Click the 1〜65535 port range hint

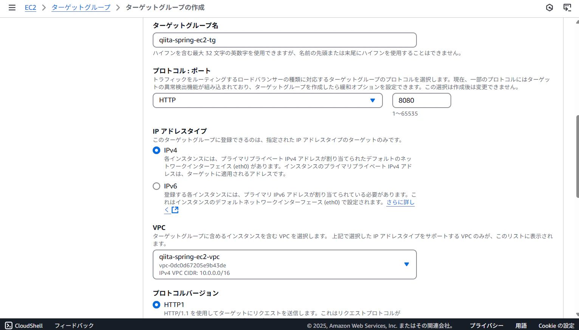405,114
